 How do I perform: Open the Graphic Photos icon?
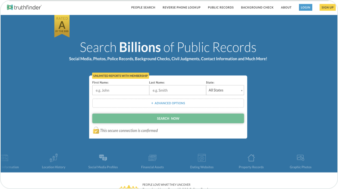(300, 157)
